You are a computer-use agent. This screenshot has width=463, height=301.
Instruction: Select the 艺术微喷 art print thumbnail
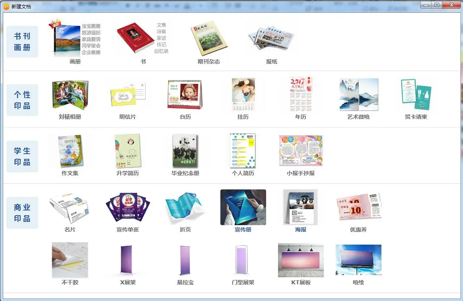click(358, 95)
